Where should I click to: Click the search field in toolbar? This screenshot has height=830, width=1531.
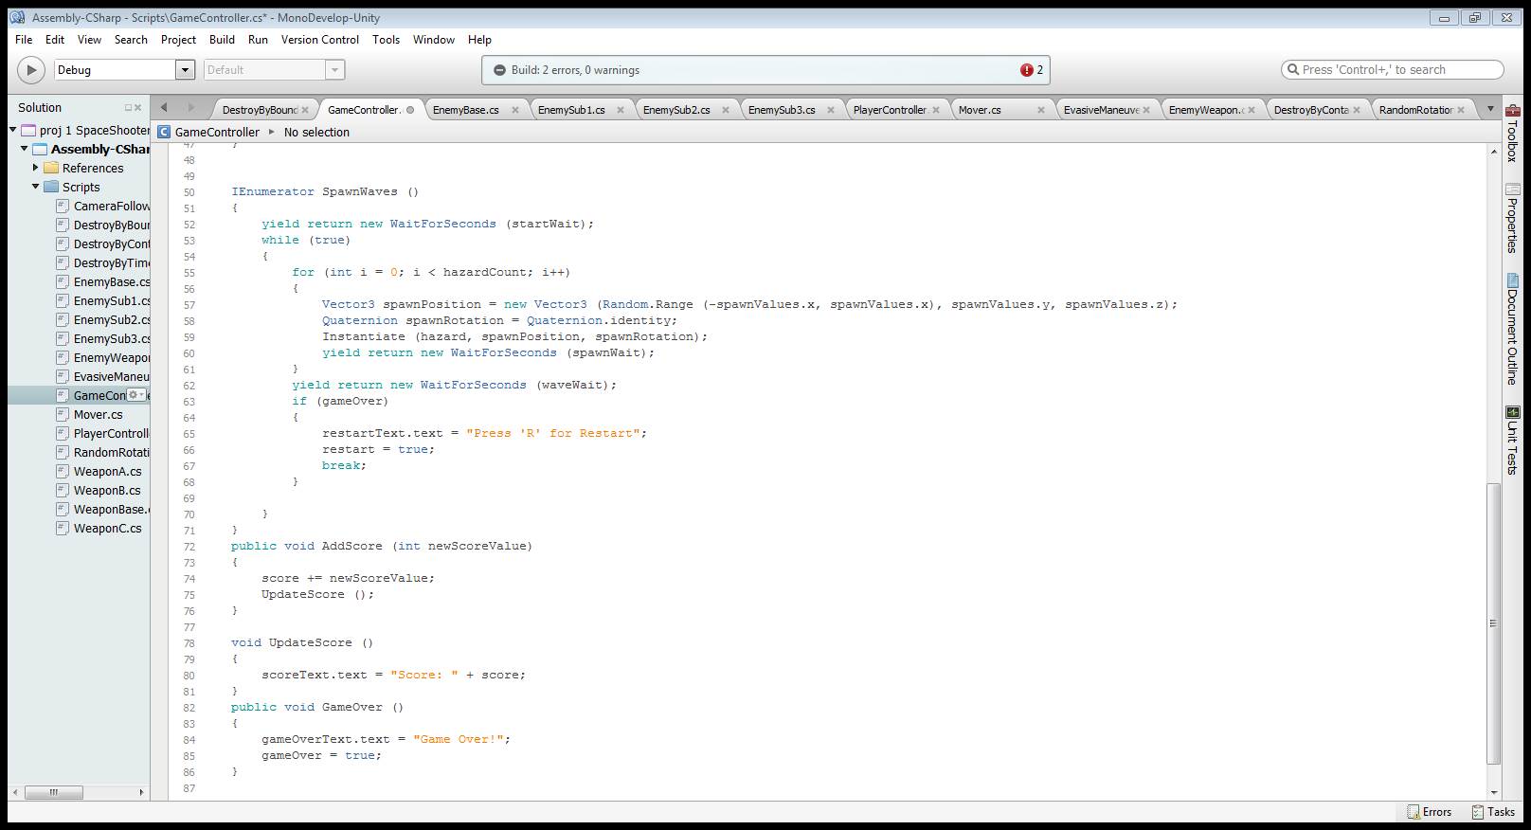[x=1393, y=70]
